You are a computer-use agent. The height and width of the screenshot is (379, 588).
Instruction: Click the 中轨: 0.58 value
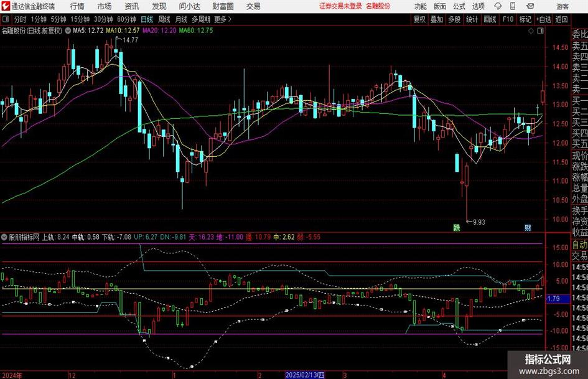[x=86, y=237]
